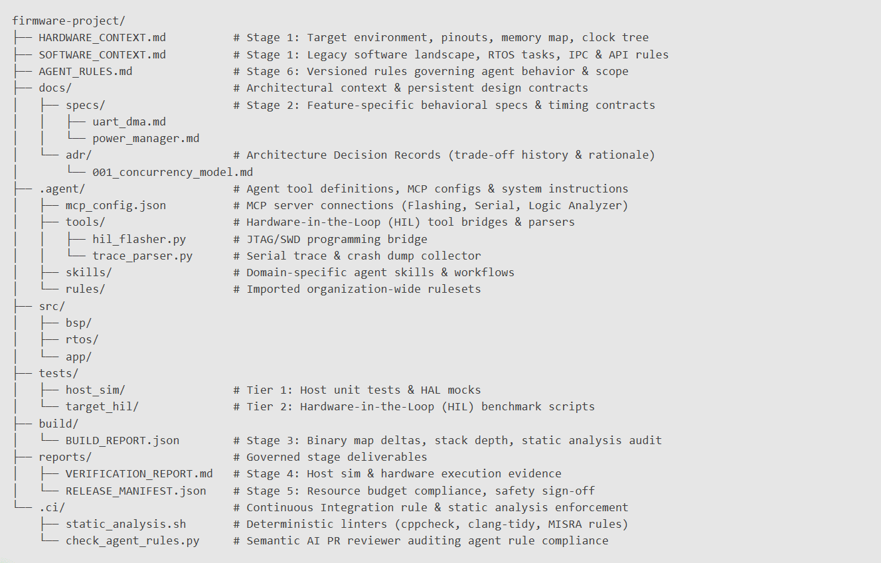The width and height of the screenshot is (881, 563).
Task: Click the bsp/ source folder
Action: click(78, 323)
